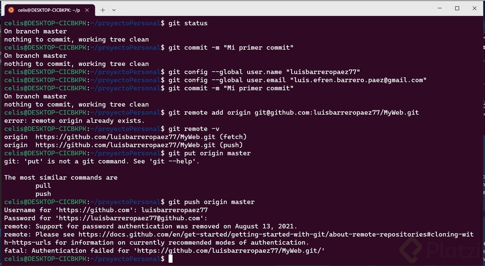This screenshot has height=266, width=485.
Task: Click the Ubuntu icon on the terminal tab
Action: click(x=11, y=10)
